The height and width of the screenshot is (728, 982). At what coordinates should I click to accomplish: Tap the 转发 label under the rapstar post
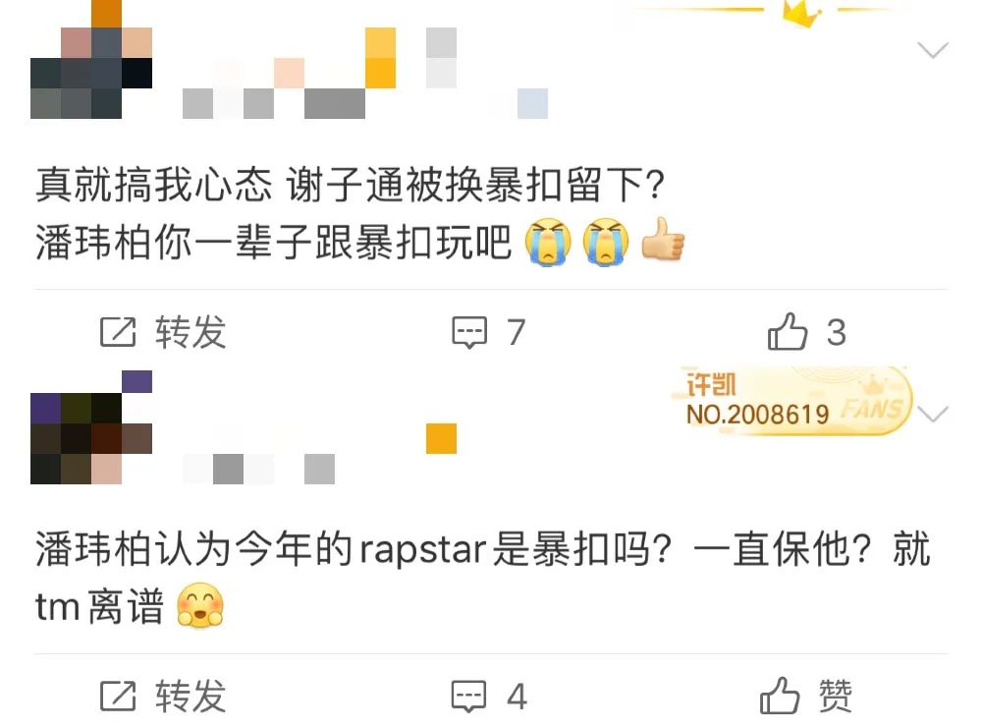point(191,696)
